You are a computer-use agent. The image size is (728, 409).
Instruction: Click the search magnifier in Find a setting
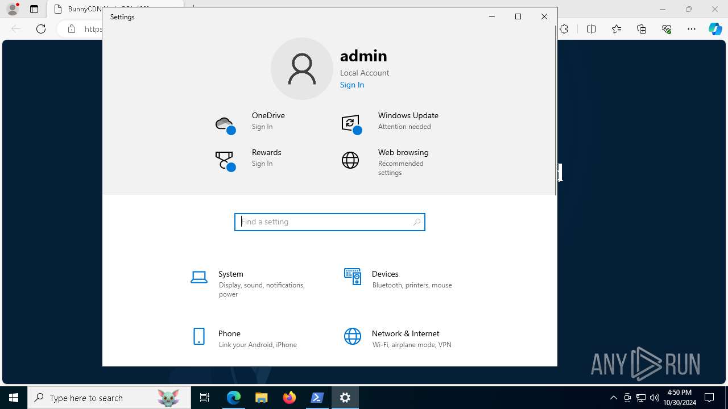coord(417,222)
